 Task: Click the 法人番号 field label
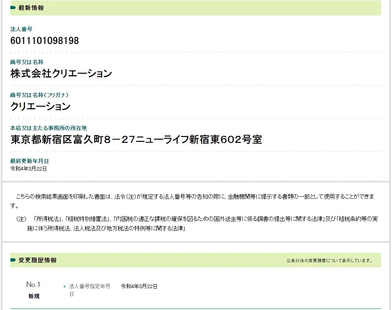(21, 29)
